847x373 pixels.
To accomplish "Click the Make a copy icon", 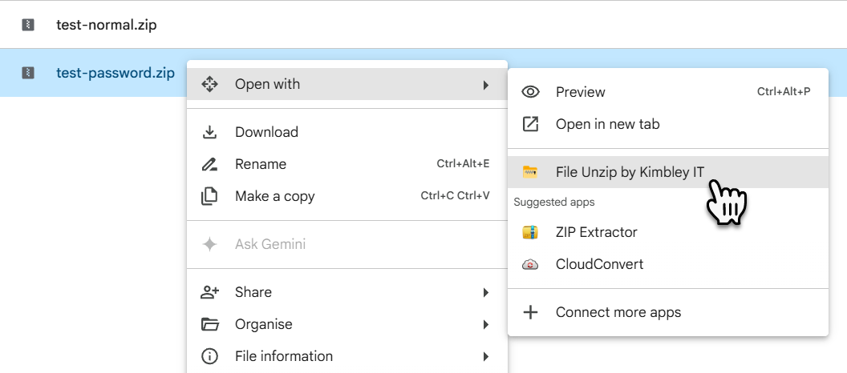I will click(209, 196).
